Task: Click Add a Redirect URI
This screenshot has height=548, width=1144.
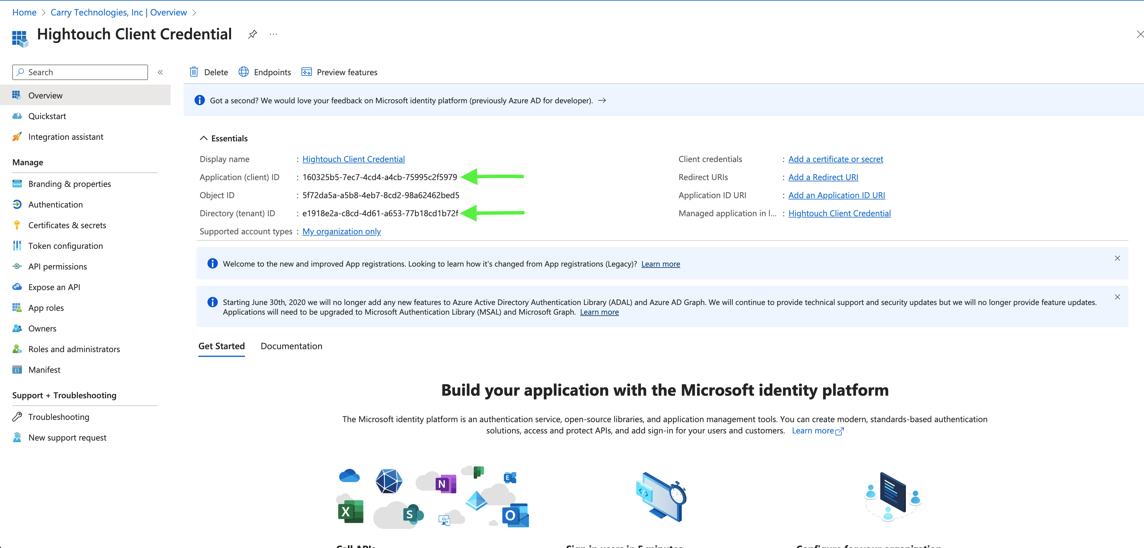Action: (823, 177)
